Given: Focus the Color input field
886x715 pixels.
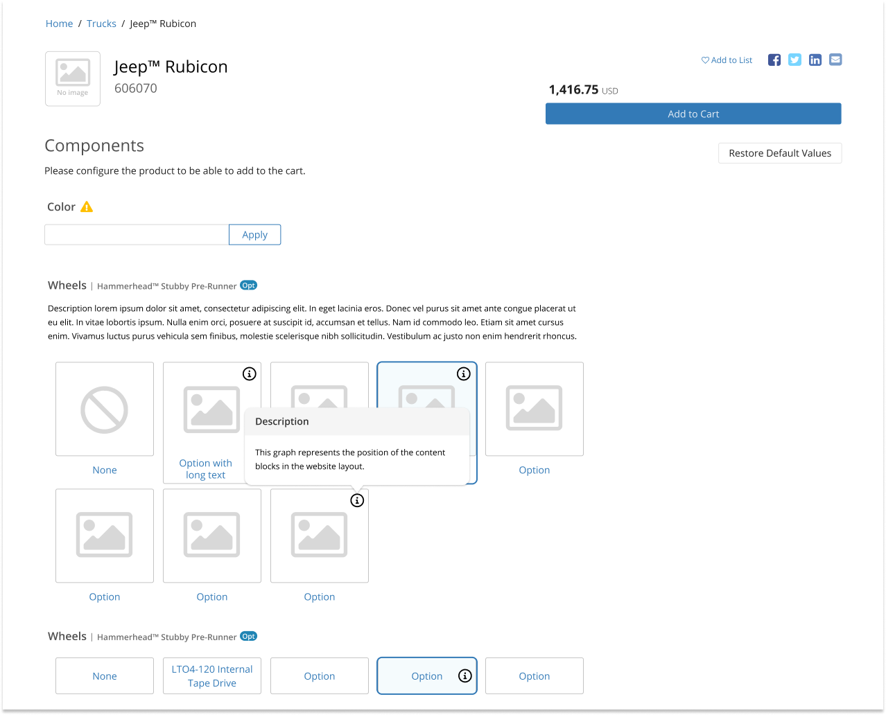Looking at the screenshot, I should coord(137,235).
